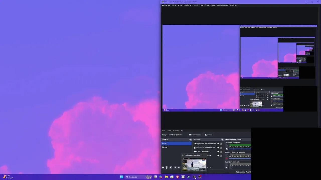Viewport: 321px width, 180px height.
Task: Expand the Escena 2 scene options
Action: click(165, 147)
